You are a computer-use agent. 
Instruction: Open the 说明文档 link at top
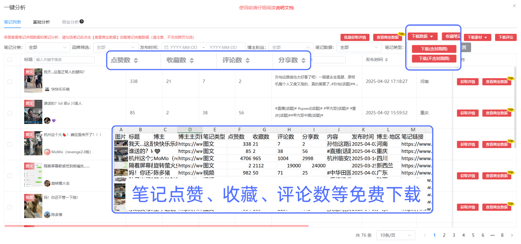285,8
